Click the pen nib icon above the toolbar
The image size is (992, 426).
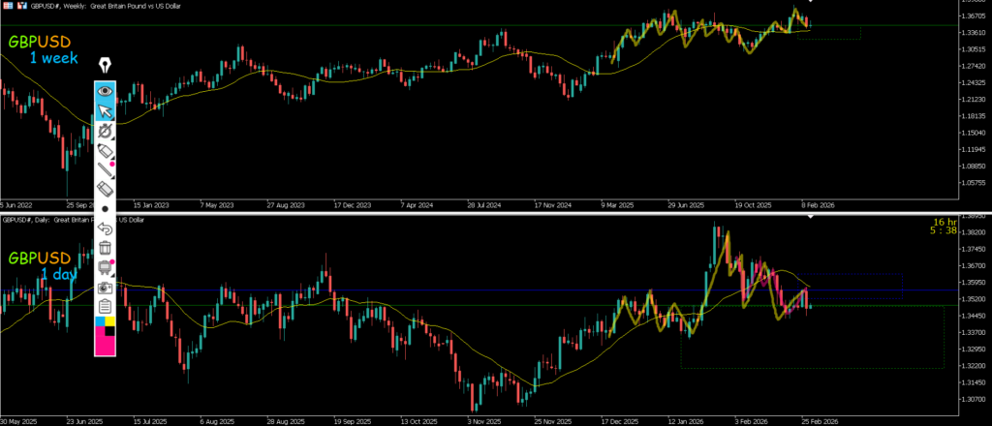tap(106, 67)
